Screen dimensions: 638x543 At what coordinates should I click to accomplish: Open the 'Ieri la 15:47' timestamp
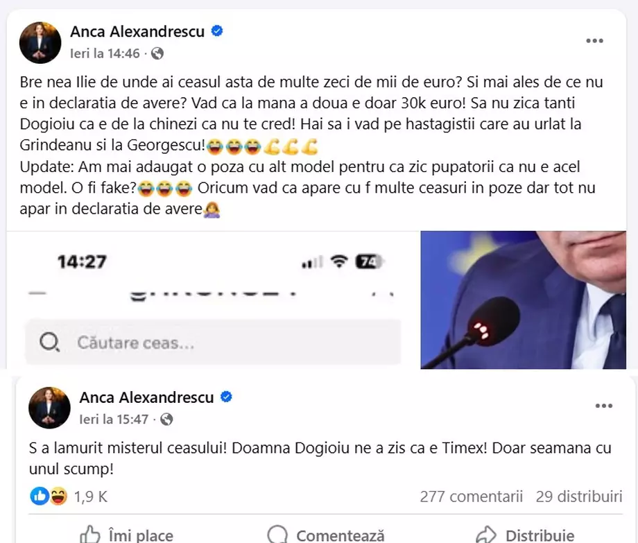(x=114, y=419)
